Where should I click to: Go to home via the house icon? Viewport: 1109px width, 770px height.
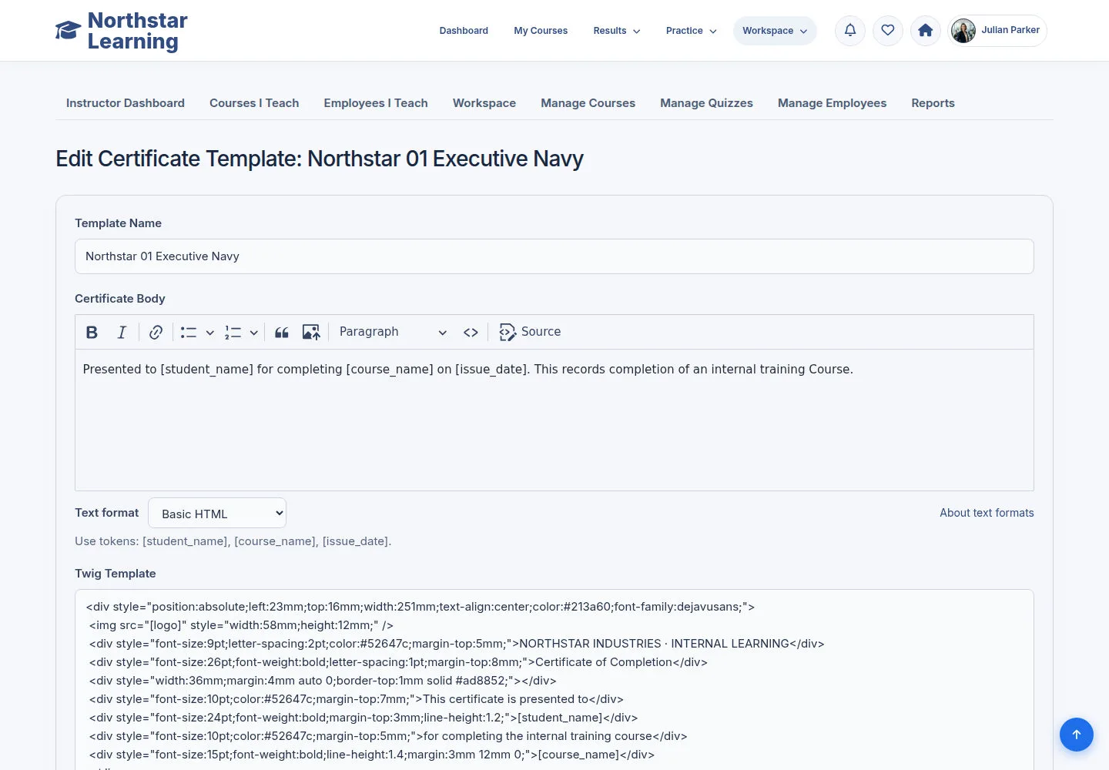926,31
